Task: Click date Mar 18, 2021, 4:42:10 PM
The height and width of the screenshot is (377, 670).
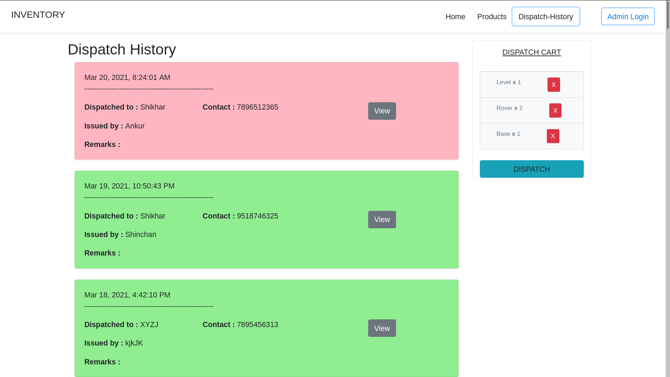Action: pyautogui.click(x=127, y=295)
